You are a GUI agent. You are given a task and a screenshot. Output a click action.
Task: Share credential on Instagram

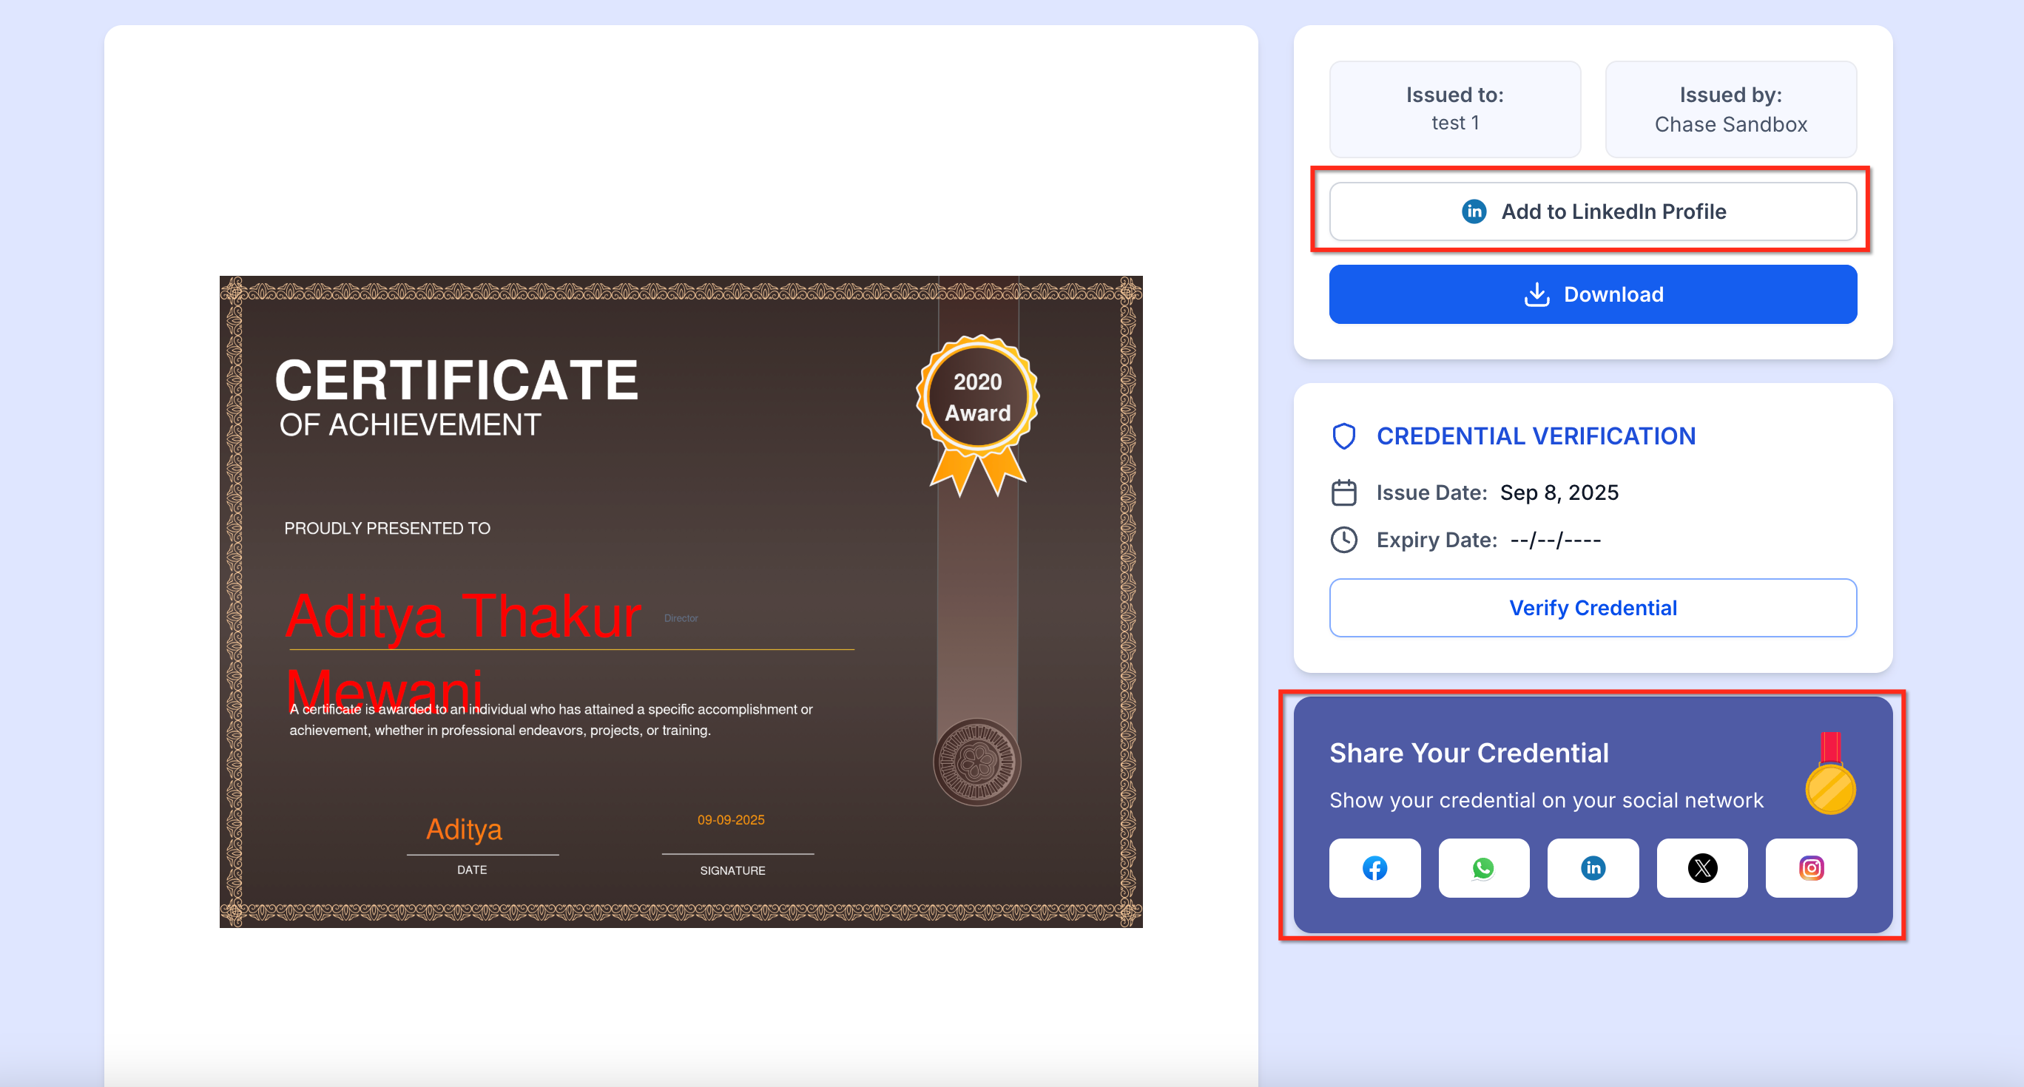pos(1811,868)
